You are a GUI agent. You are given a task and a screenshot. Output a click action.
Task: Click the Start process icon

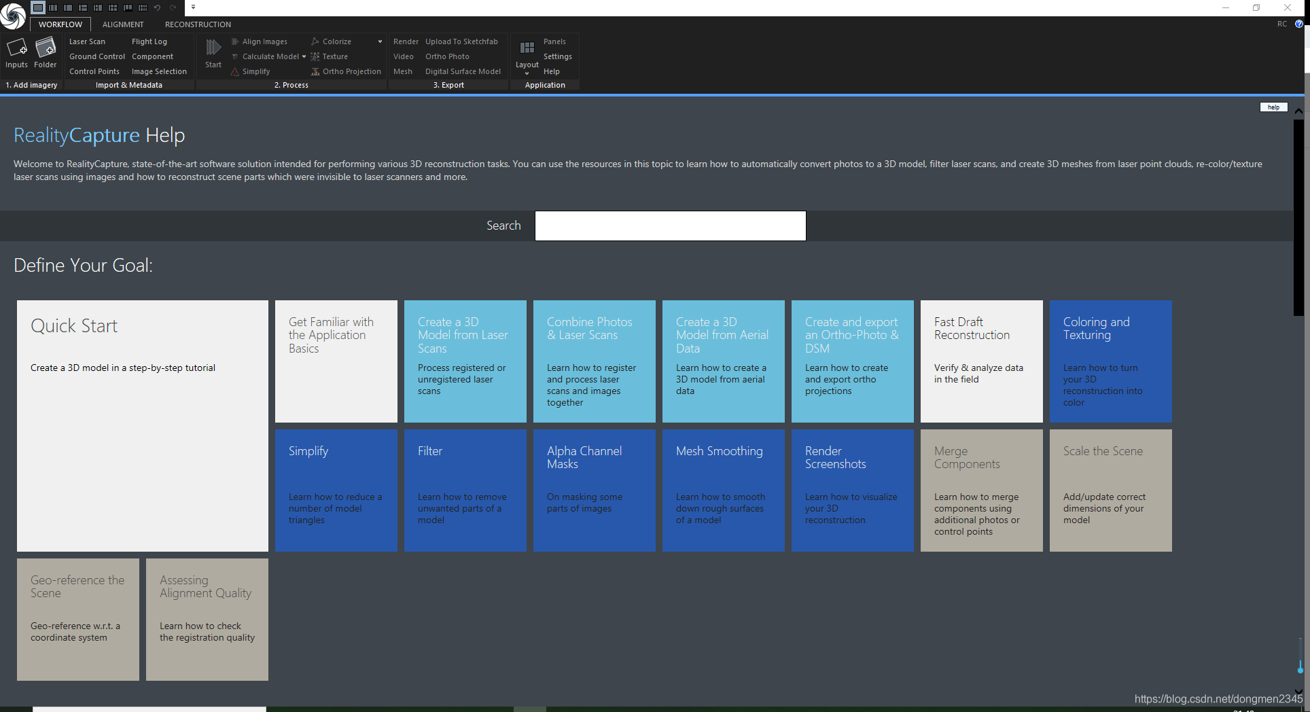pos(213,48)
